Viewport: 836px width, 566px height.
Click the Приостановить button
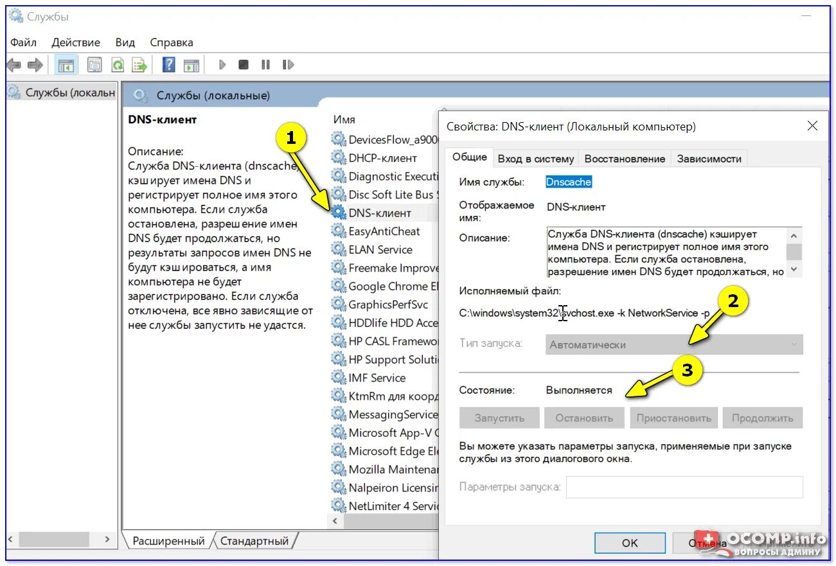click(x=673, y=418)
